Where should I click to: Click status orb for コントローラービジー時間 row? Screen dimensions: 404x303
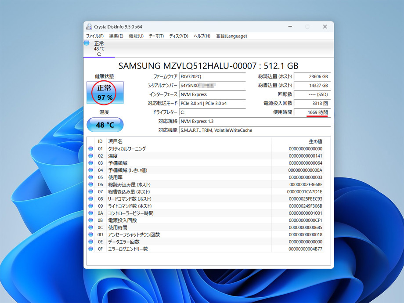[x=91, y=213]
